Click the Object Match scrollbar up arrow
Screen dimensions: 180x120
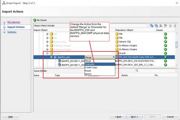click(x=176, y=33)
